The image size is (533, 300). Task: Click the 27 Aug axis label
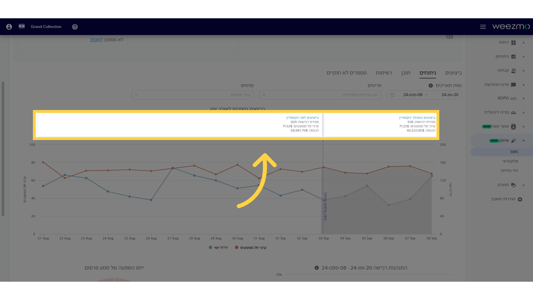[x=173, y=238]
